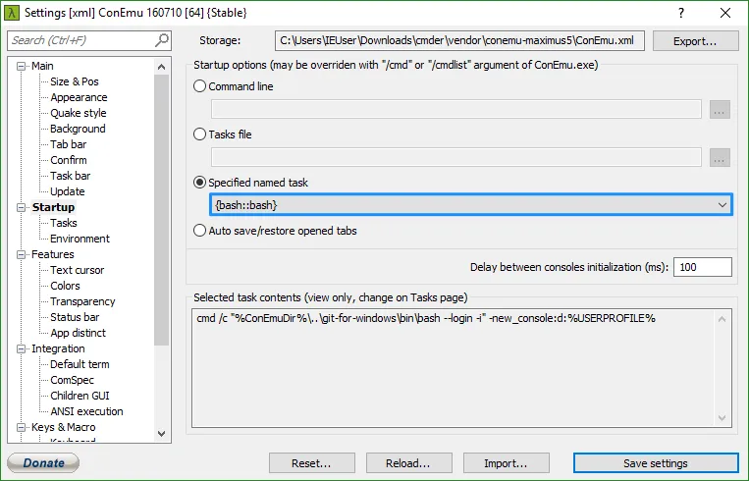749x481 pixels.
Task: Open the named task dropdown
Action: (x=722, y=205)
